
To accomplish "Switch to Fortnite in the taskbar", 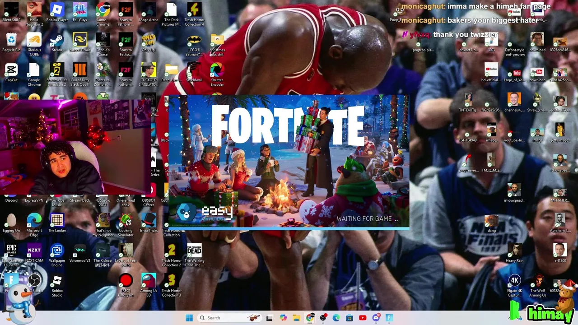I will pyautogui.click(x=389, y=318).
